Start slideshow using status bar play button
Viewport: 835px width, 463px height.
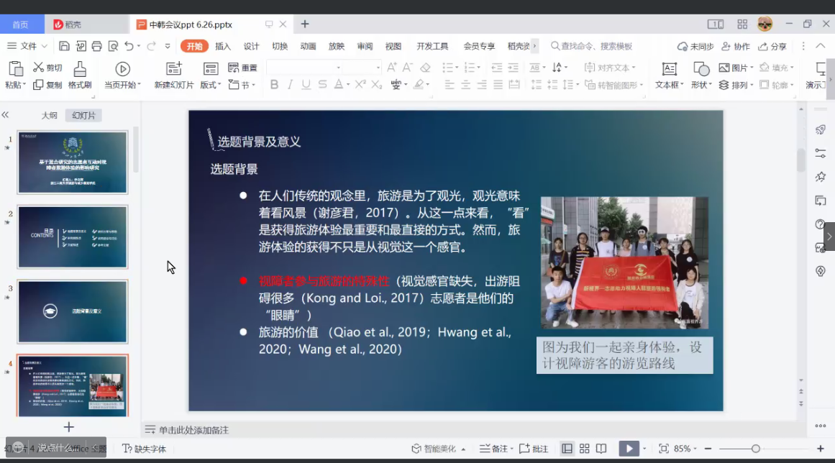629,449
